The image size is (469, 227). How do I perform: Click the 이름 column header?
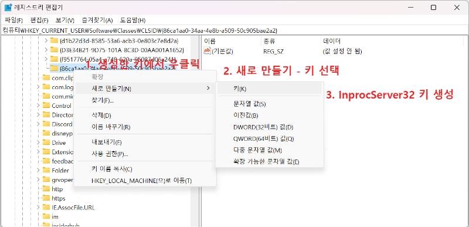point(232,41)
